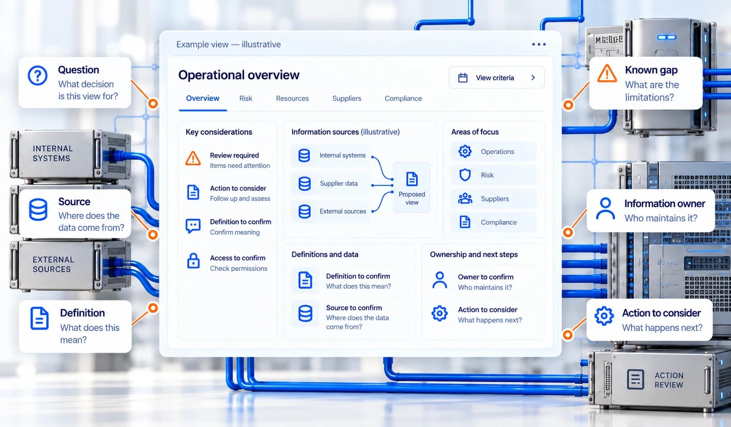Click database icon beside 'Source to confirm'
The image size is (731, 427).
point(305,313)
